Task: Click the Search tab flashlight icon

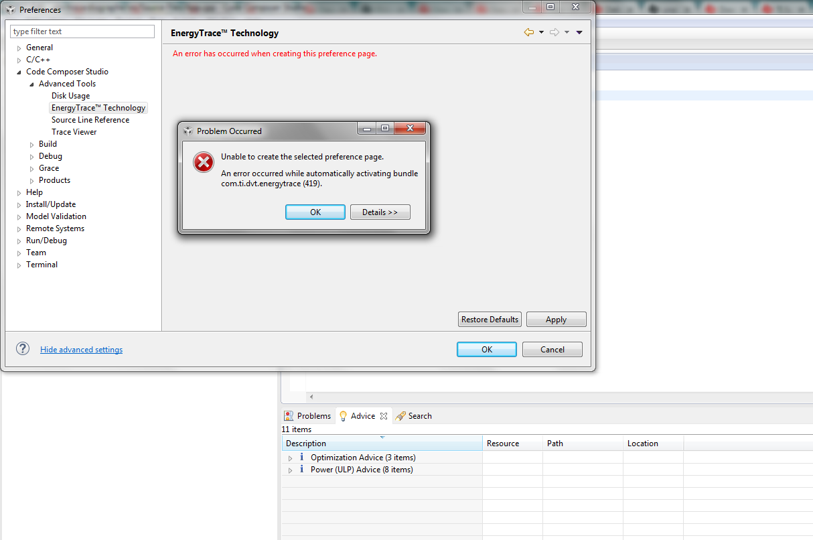Action: click(400, 416)
